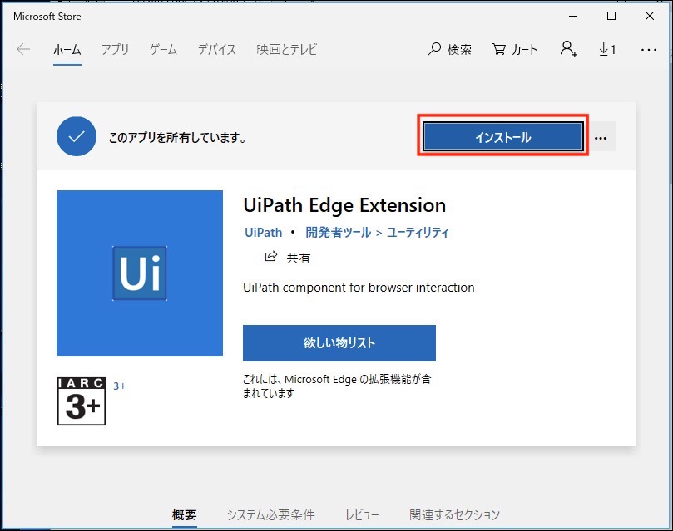Click the account profile icon
The width and height of the screenshot is (673, 531).
pyautogui.click(x=569, y=50)
